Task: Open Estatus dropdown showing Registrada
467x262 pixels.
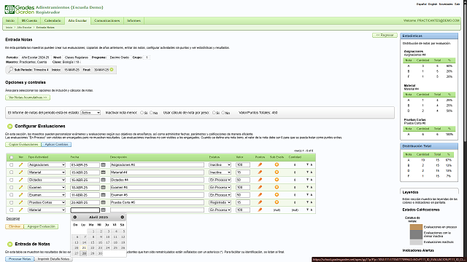Action: pos(220,202)
